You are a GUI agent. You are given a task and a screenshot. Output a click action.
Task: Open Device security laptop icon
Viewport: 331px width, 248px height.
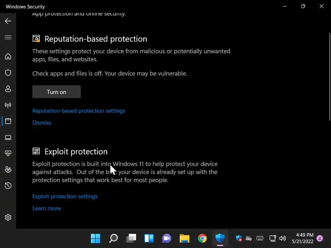point(8,138)
